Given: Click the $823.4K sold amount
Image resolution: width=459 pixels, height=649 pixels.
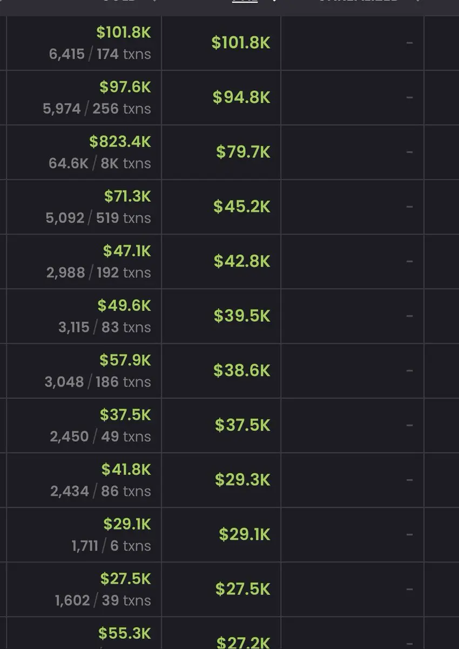Looking at the screenshot, I should point(120,142).
